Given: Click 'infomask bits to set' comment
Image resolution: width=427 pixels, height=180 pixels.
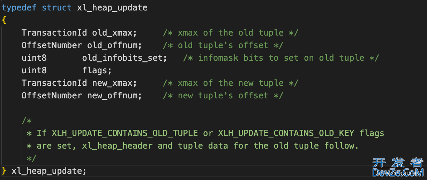Looking at the screenshot, I should [x=248, y=58].
